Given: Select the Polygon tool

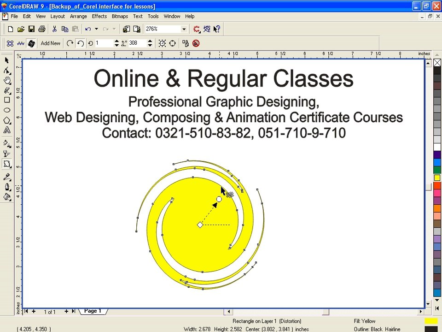Looking at the screenshot, I should (7, 120).
